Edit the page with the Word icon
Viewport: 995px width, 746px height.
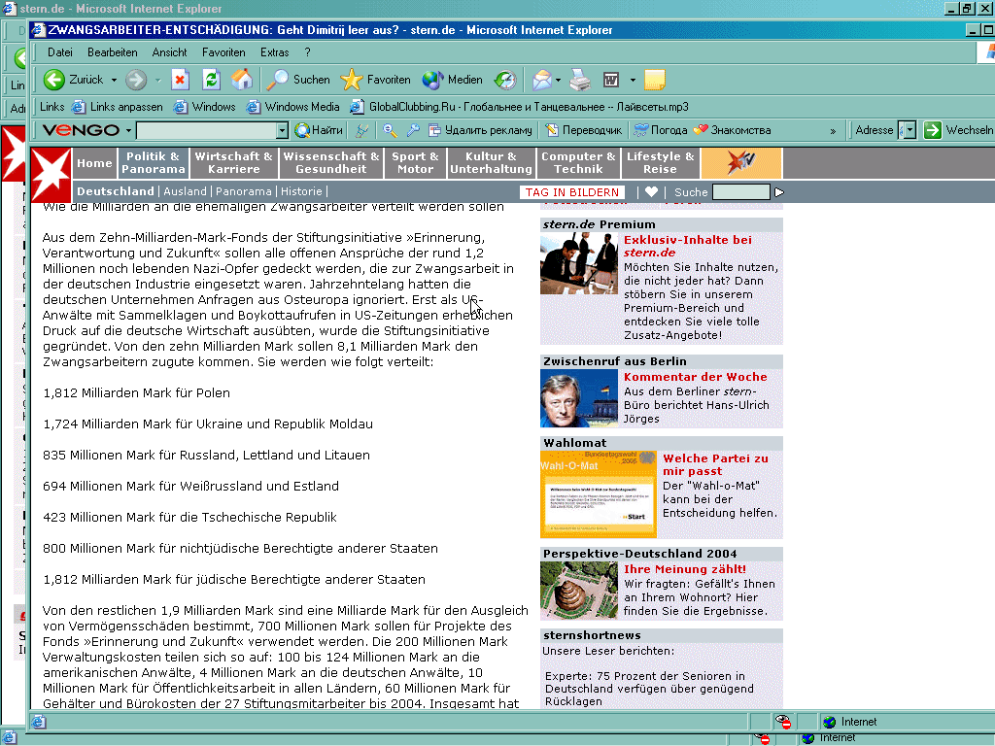611,80
